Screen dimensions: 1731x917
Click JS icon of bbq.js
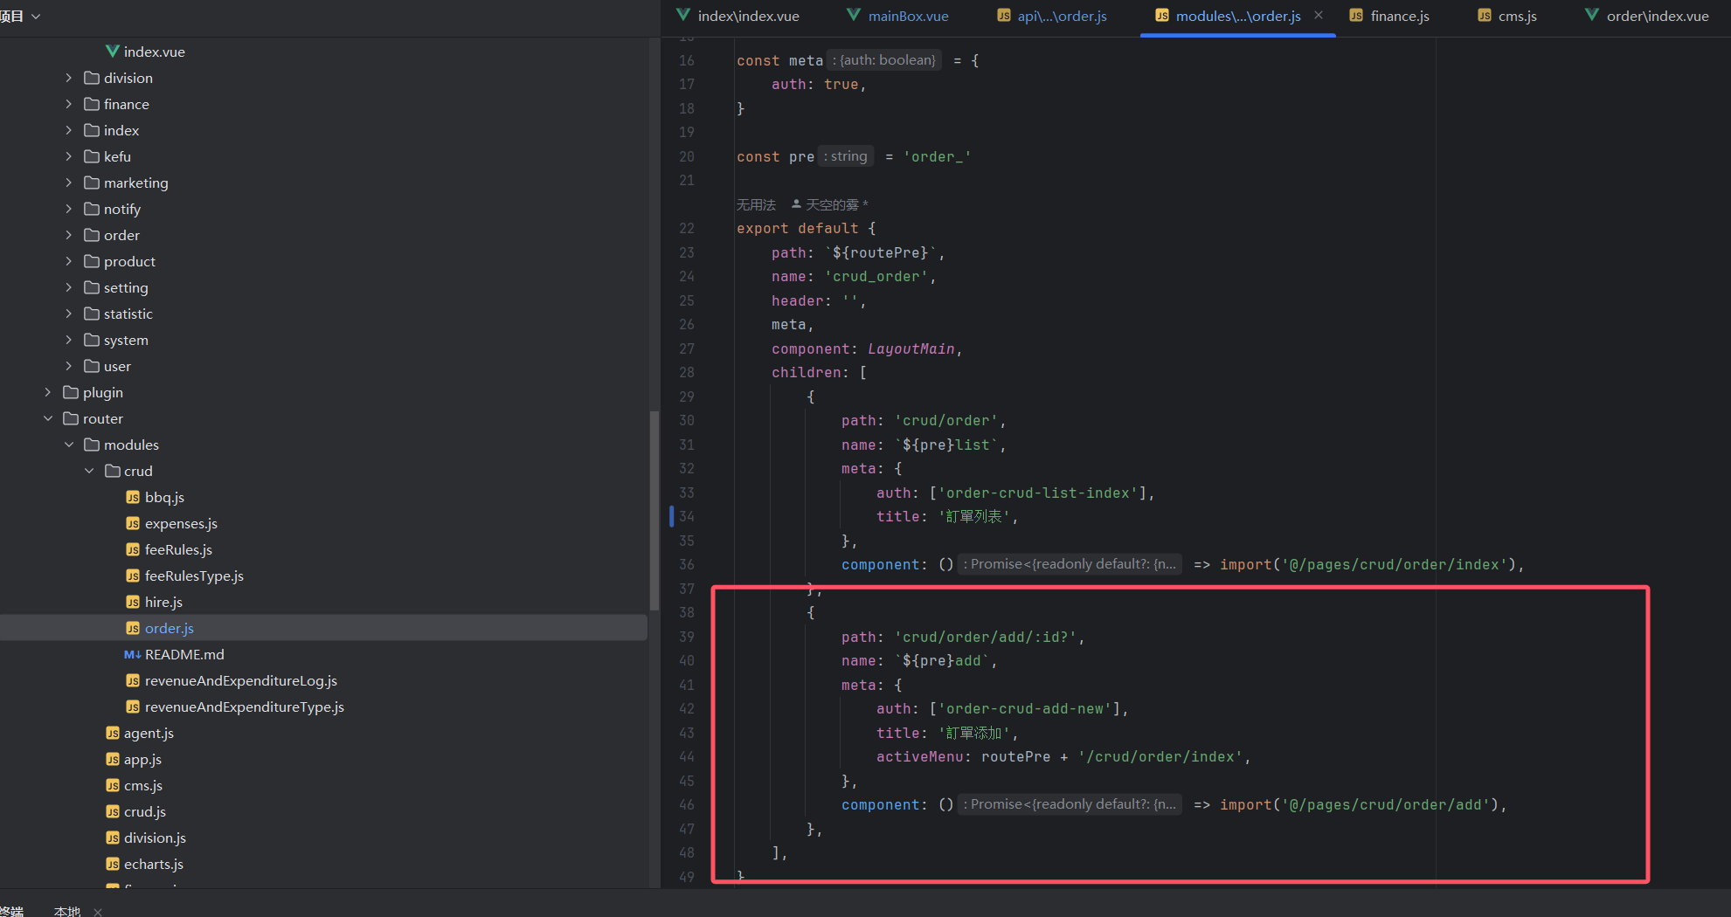click(x=133, y=497)
